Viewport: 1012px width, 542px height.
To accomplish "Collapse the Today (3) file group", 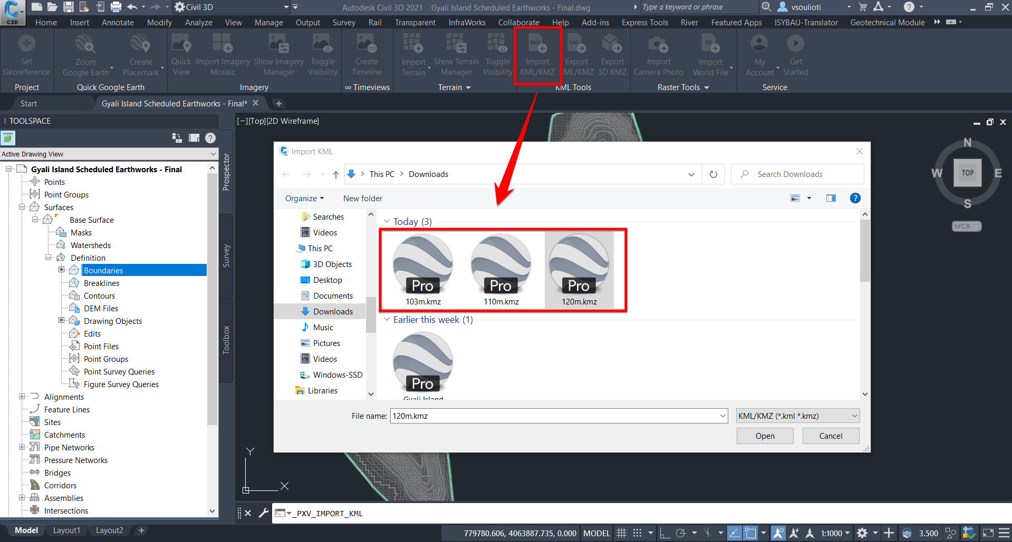I will [x=387, y=222].
